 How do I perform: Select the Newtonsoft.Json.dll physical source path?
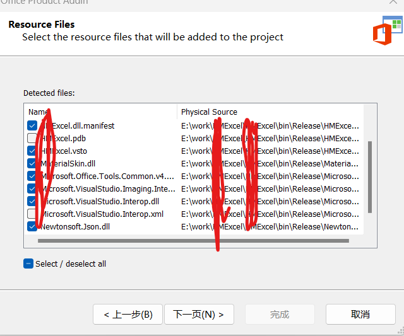click(270, 227)
